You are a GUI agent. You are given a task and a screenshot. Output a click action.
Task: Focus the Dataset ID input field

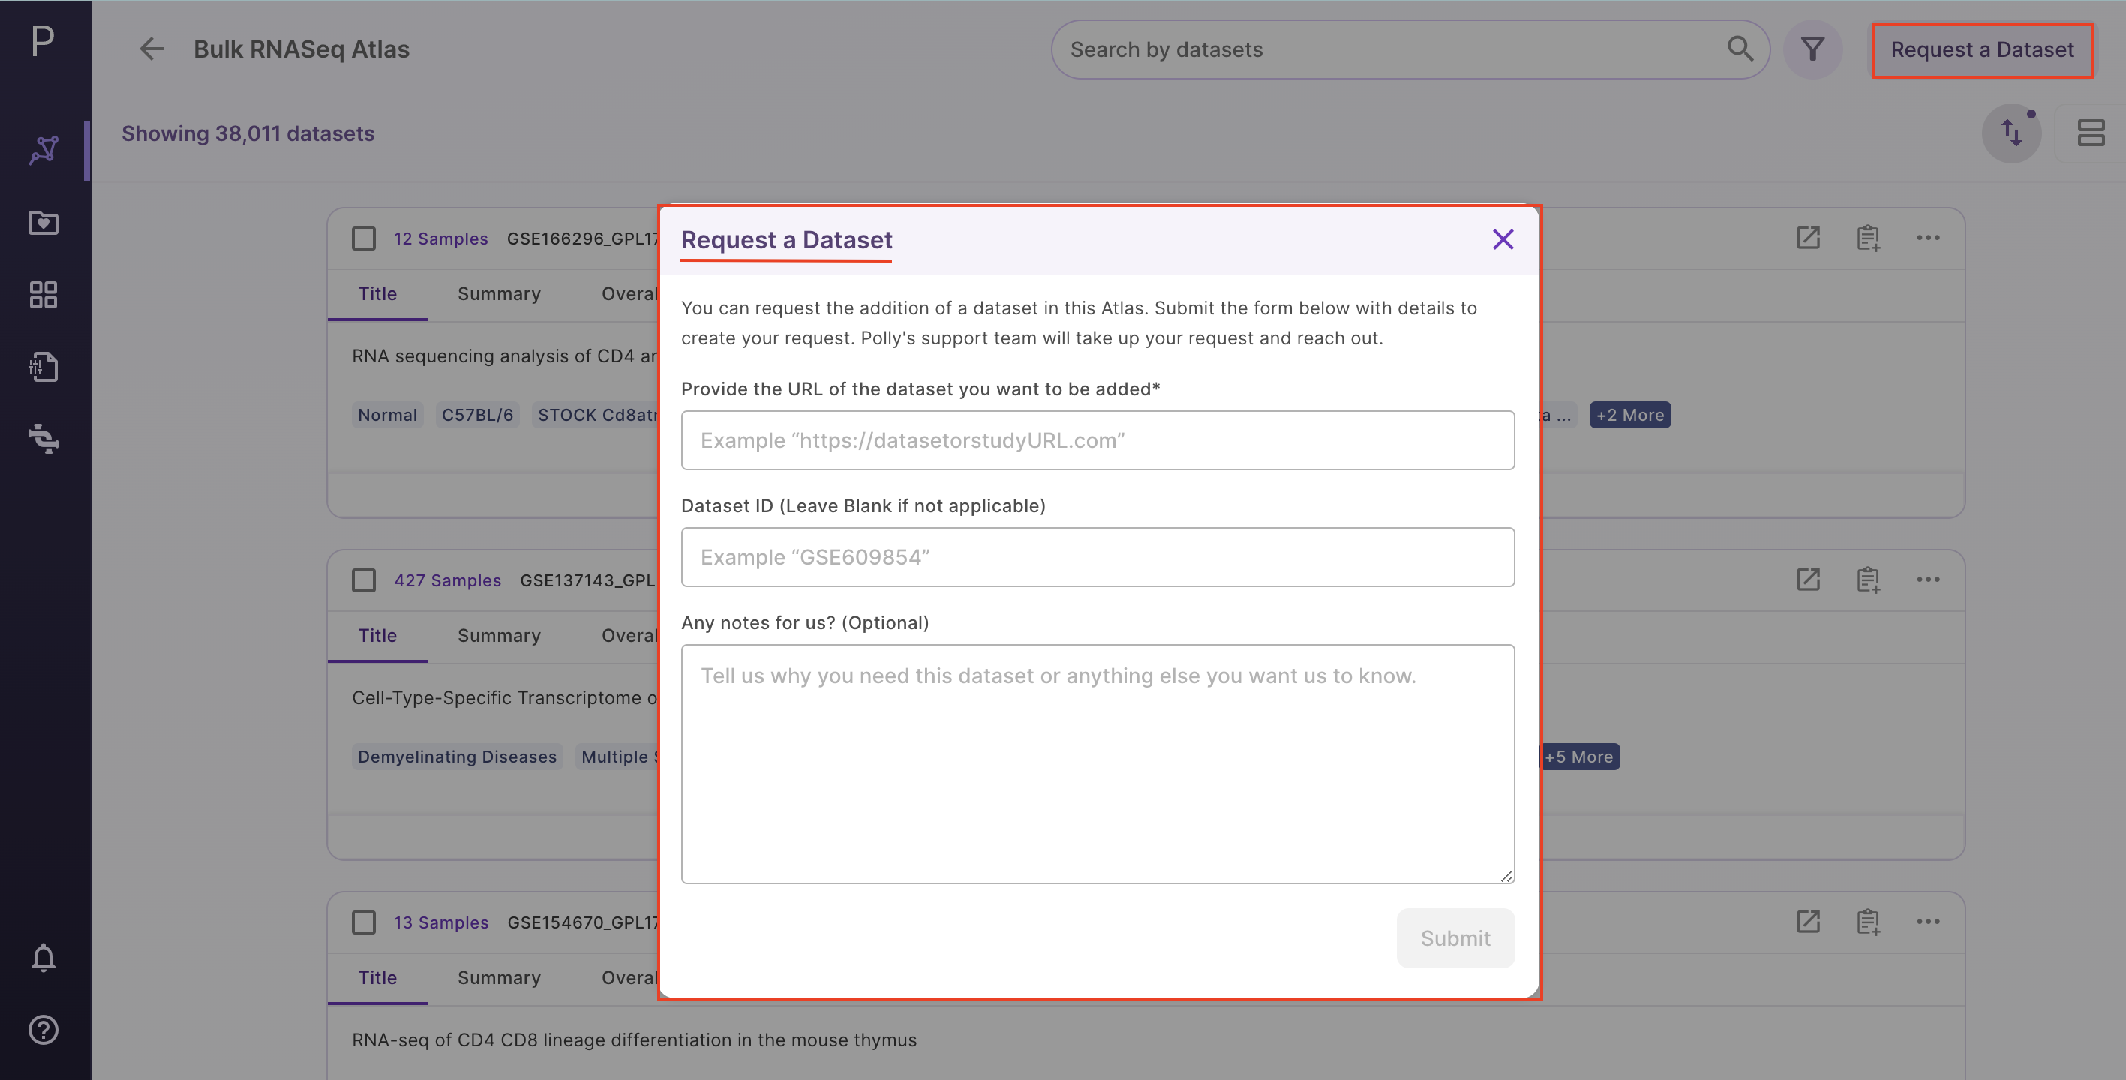(1098, 558)
